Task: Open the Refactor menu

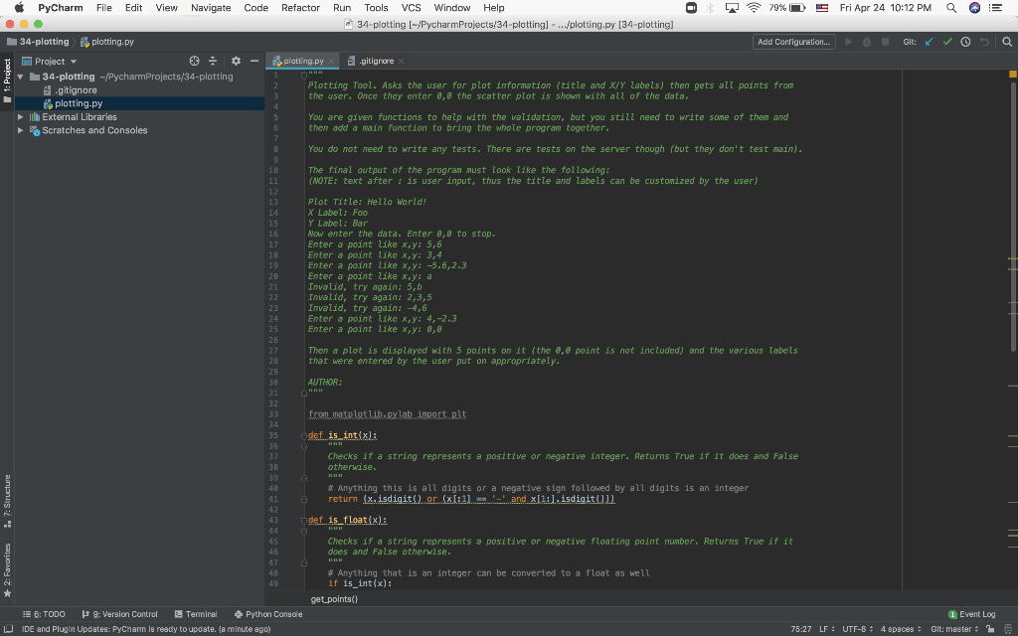Action: (300, 8)
